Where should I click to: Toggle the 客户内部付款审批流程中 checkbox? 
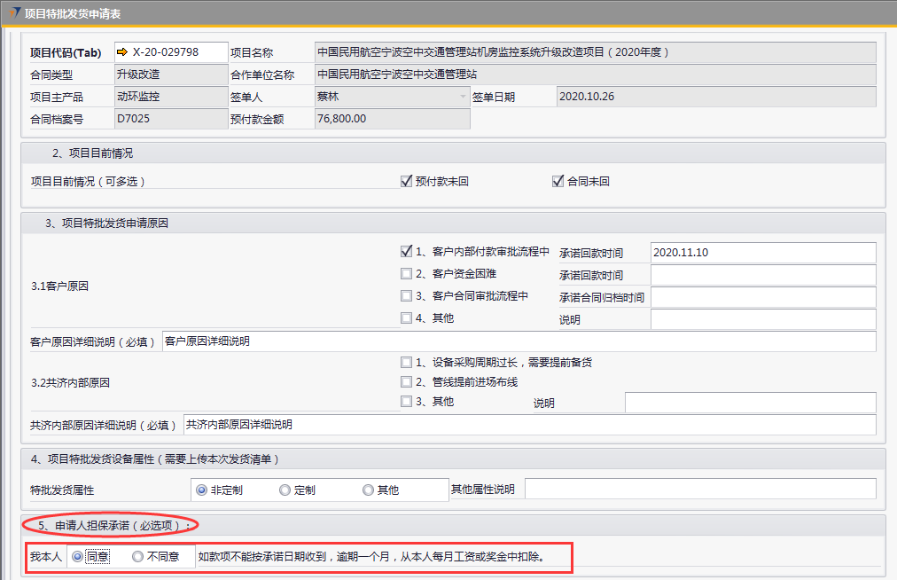point(407,252)
